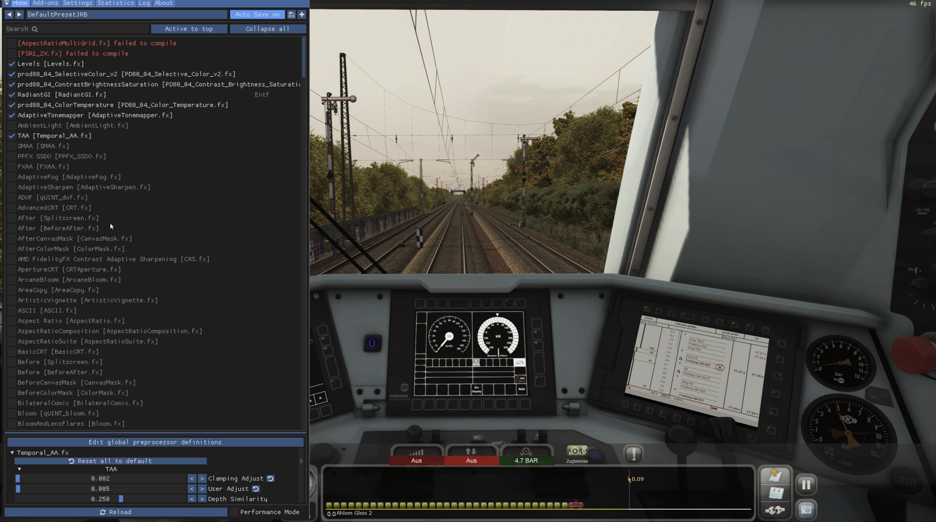
Task: Open the Home tab
Action: click(x=20, y=3)
